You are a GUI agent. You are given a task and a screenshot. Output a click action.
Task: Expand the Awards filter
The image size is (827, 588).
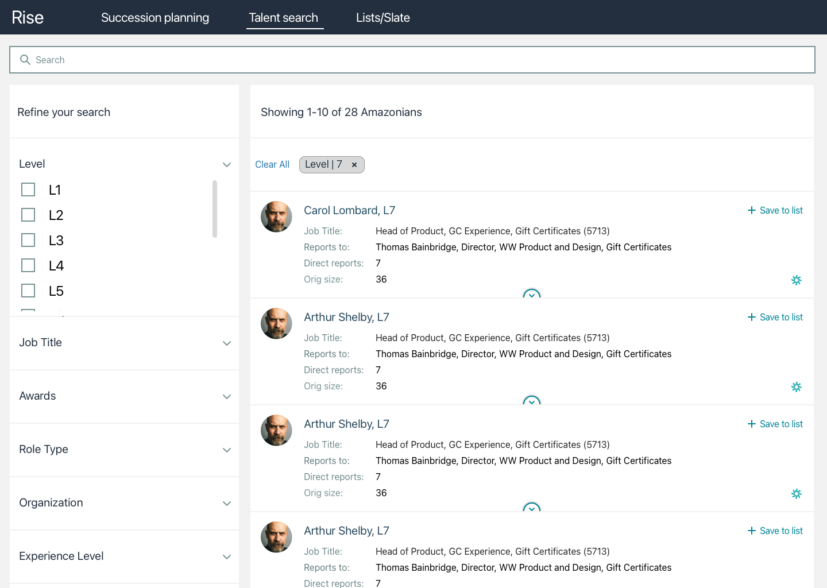point(227,397)
